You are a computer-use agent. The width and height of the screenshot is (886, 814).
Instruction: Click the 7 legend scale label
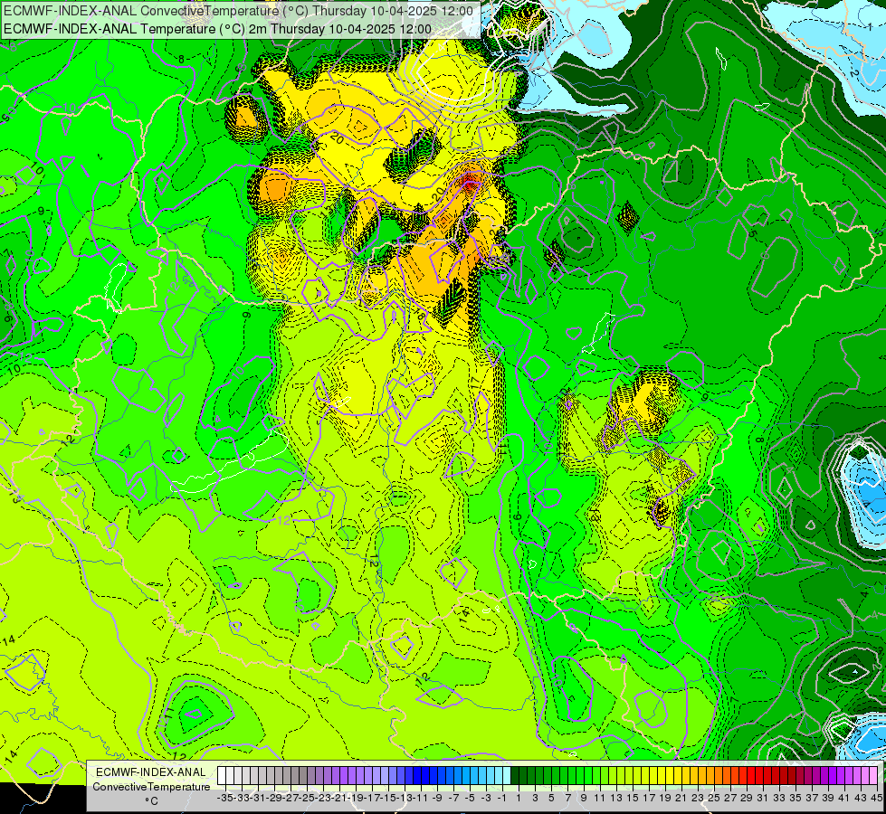click(567, 799)
